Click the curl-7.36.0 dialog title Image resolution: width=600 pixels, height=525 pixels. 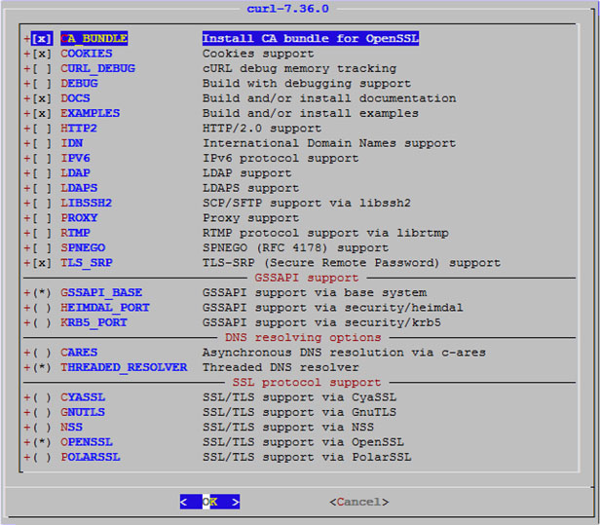[287, 9]
